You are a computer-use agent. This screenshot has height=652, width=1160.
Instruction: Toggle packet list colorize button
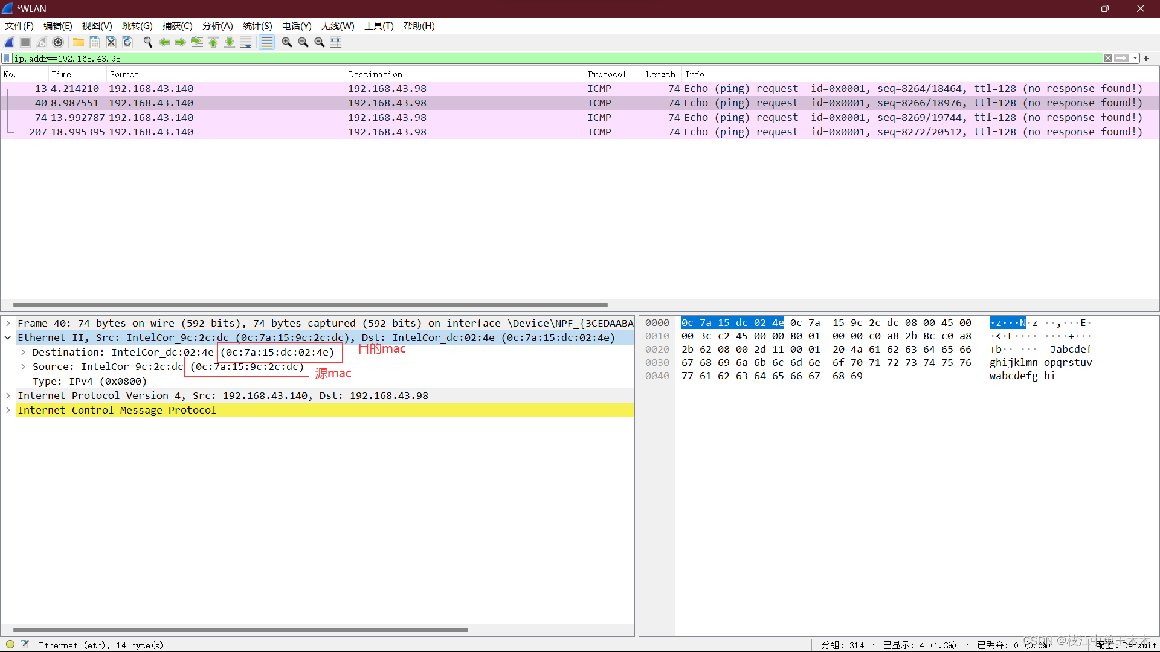[x=266, y=42]
